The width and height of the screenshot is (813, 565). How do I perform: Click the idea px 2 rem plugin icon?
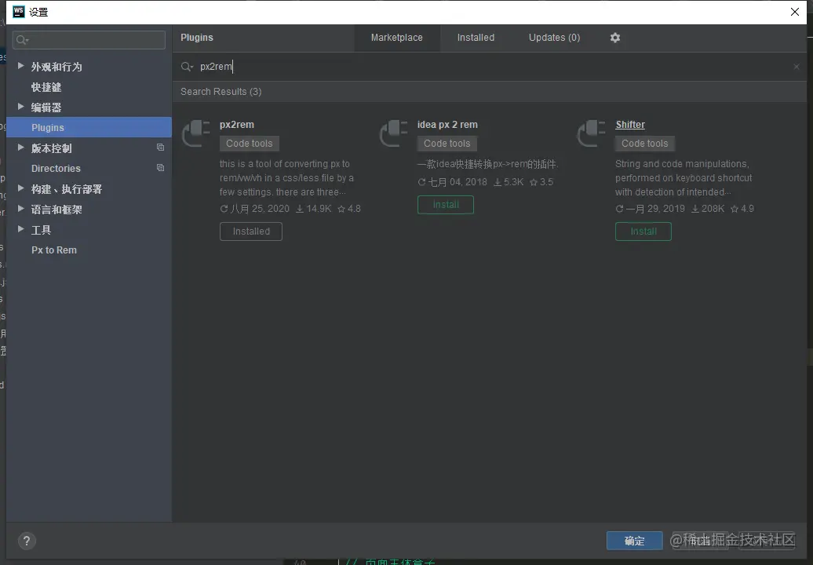click(x=393, y=133)
